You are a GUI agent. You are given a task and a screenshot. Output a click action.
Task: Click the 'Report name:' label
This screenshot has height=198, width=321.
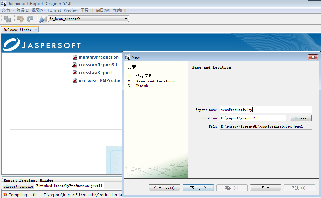[x=207, y=110]
